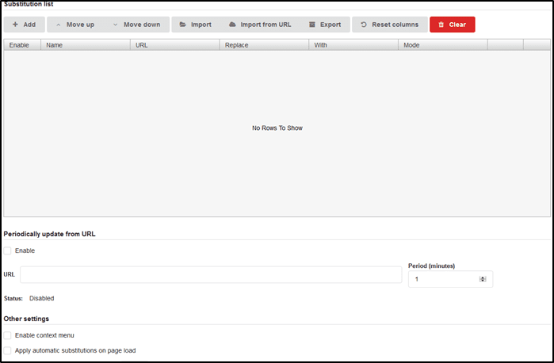Click the 'No Rows To Show' text
The image size is (554, 363).
click(x=277, y=128)
